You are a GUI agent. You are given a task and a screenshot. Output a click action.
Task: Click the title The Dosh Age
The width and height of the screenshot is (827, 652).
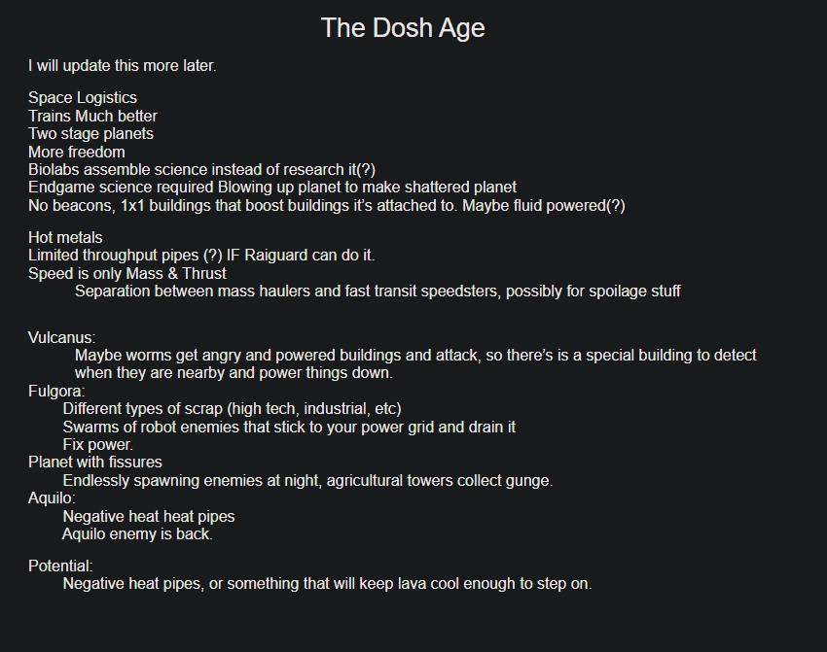[403, 28]
